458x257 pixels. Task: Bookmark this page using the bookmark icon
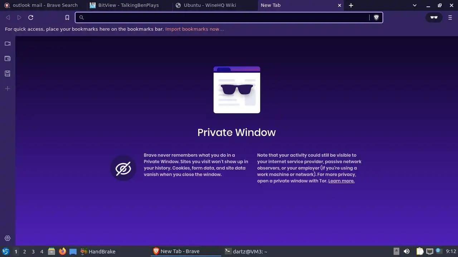coord(67,17)
